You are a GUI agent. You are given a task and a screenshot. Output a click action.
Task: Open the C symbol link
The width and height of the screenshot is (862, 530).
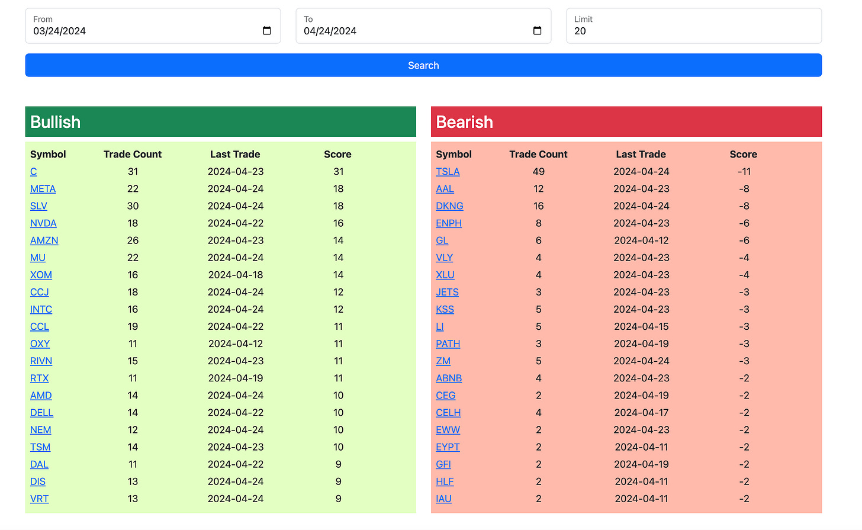tap(33, 172)
